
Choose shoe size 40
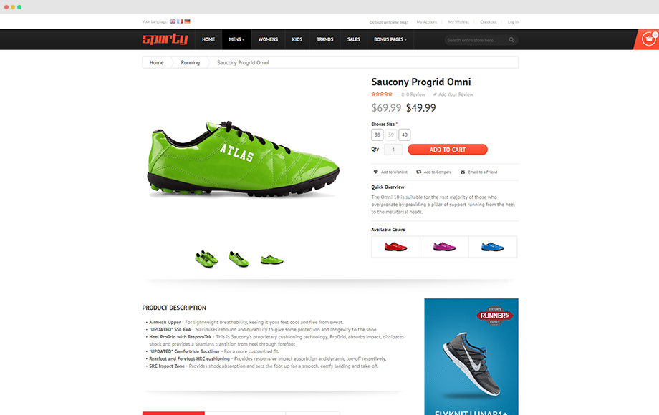[404, 135]
